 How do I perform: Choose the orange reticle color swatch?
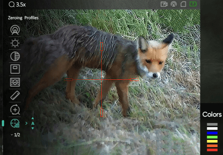coord(212,146)
